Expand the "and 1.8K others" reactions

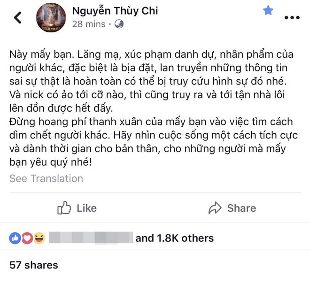pyautogui.click(x=175, y=238)
